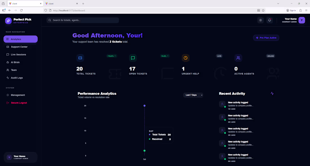Click the Management gear icon
The width and height of the screenshot is (310, 166).
[8, 95]
